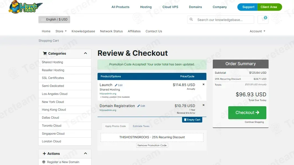Collapse the Actions panel chevron

tap(85, 153)
